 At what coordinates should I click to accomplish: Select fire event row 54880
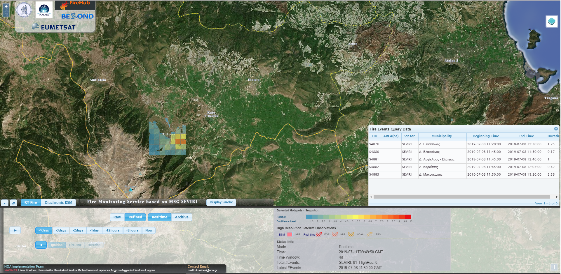(x=464, y=152)
